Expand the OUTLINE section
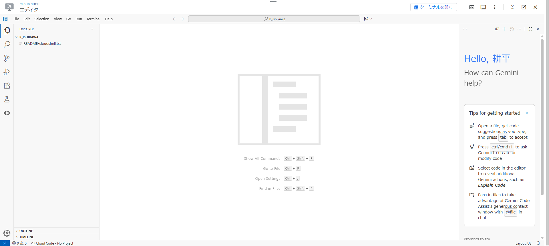549x246 pixels. pyautogui.click(x=26, y=231)
